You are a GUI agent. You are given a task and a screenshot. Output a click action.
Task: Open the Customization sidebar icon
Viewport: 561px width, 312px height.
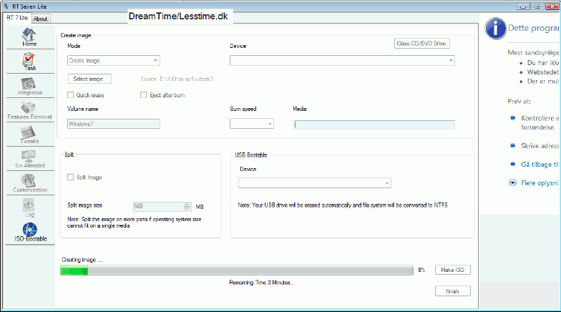point(29,180)
